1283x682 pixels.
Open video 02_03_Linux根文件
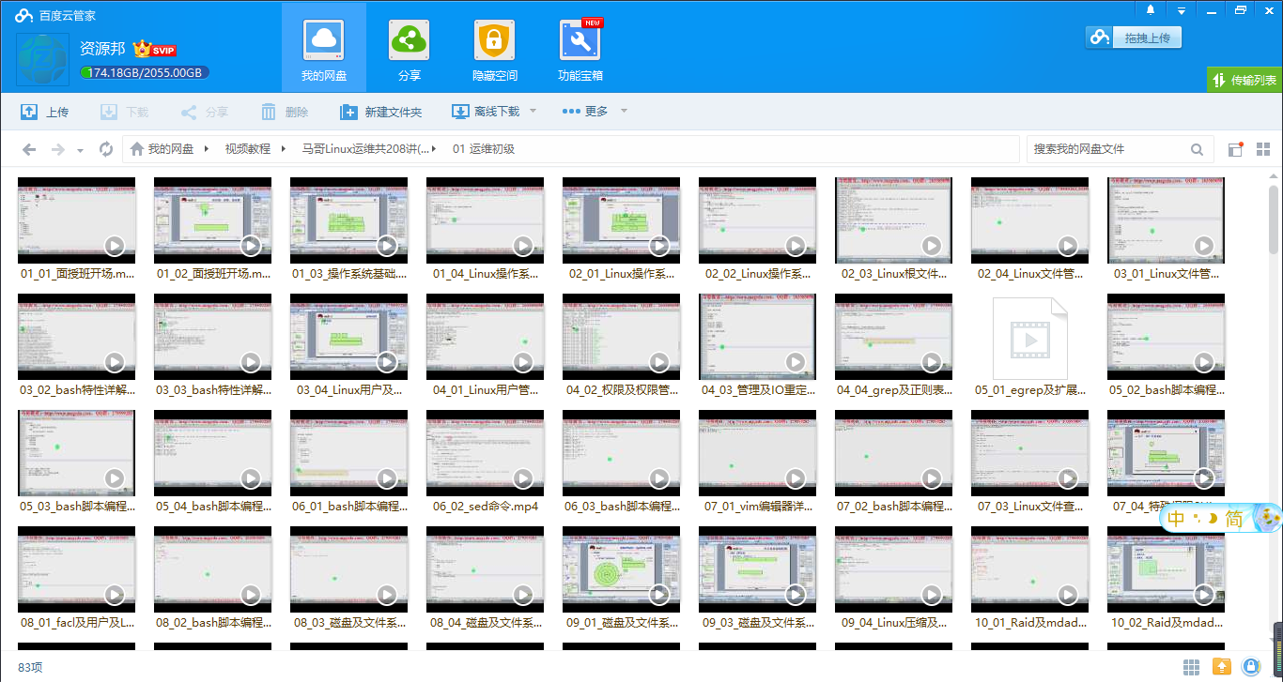(x=894, y=220)
